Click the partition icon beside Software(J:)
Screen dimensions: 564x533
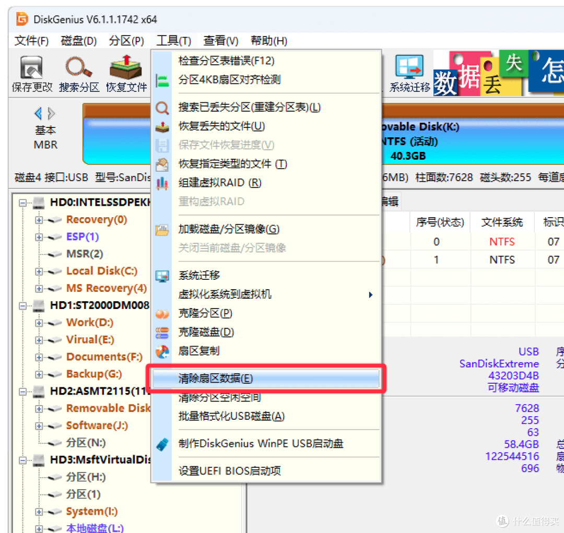coord(55,426)
